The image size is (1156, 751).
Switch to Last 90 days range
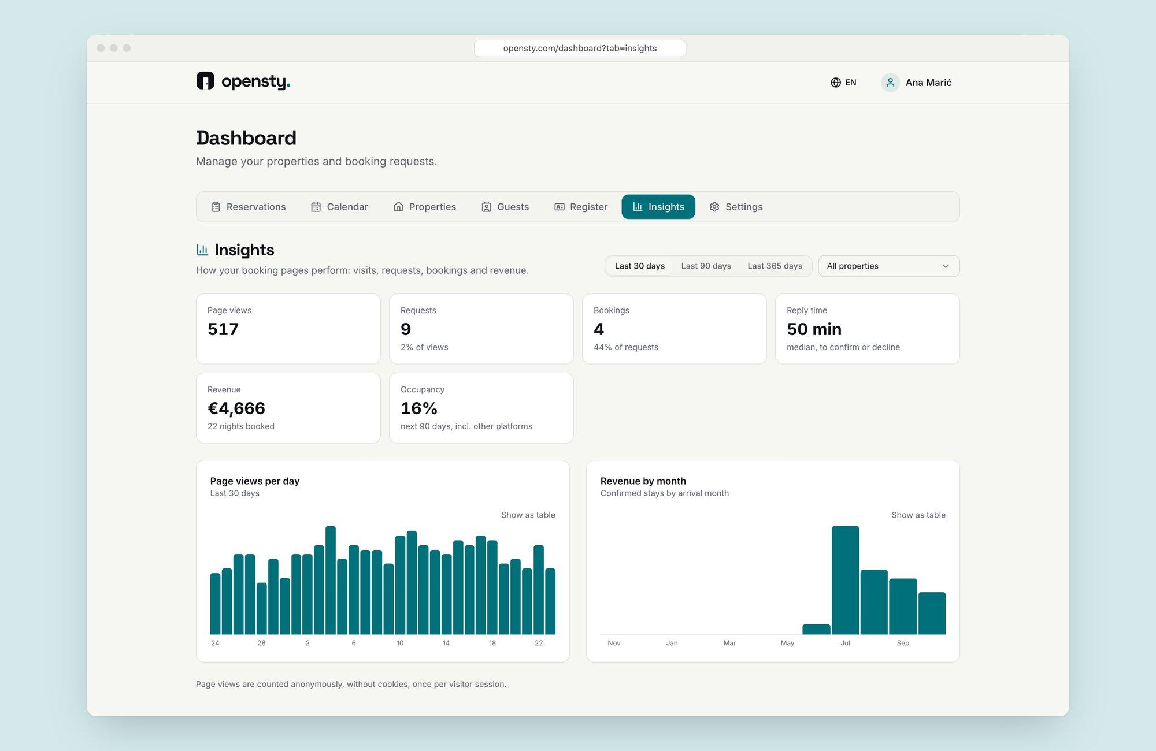[706, 266]
